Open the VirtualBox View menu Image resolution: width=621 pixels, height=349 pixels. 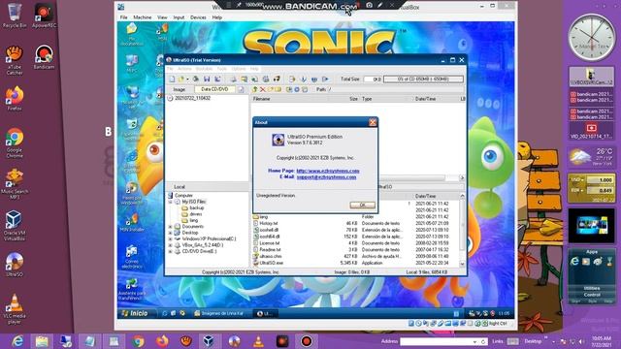[162, 17]
